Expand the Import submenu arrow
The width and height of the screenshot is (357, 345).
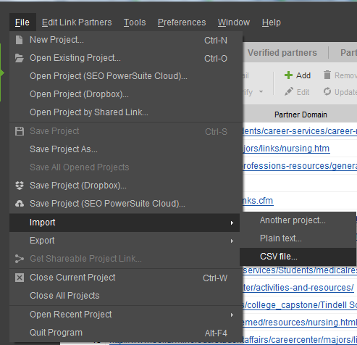click(232, 223)
